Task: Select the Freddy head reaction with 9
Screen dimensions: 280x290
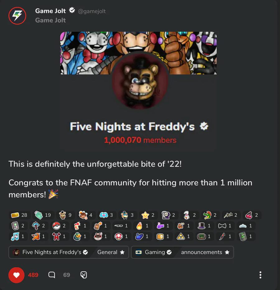Action: click(x=65, y=215)
